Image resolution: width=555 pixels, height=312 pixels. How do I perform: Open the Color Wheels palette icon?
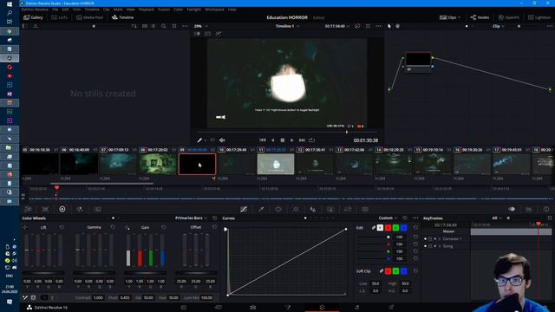[62, 210]
